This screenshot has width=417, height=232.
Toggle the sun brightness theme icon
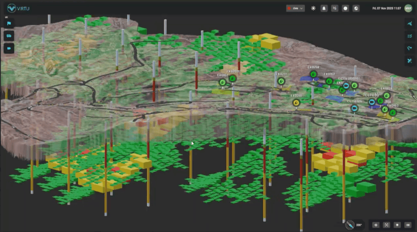tap(313, 8)
